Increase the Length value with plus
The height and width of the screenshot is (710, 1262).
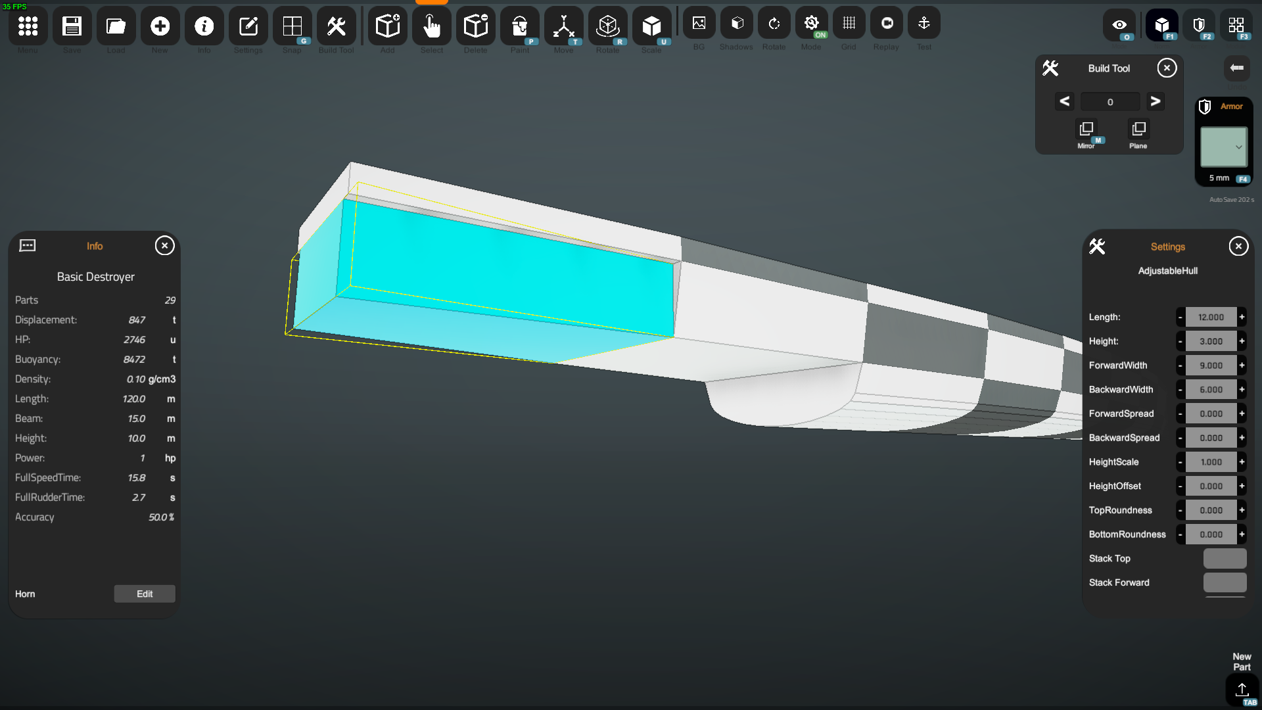[x=1242, y=317]
